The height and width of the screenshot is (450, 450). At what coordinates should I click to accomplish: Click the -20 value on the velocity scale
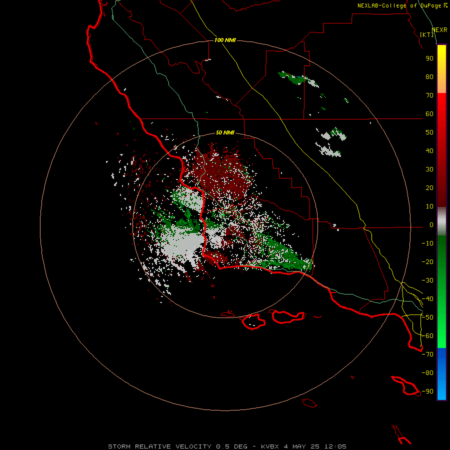coord(427,261)
